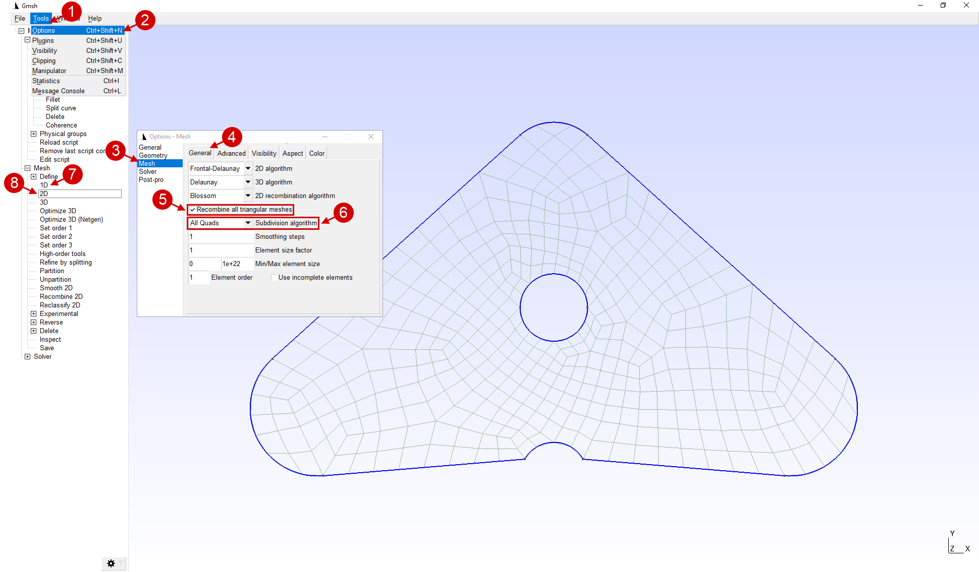This screenshot has height=572, width=979.
Task: Toggle Recombine all triangular meshes checkbox
Action: click(193, 210)
